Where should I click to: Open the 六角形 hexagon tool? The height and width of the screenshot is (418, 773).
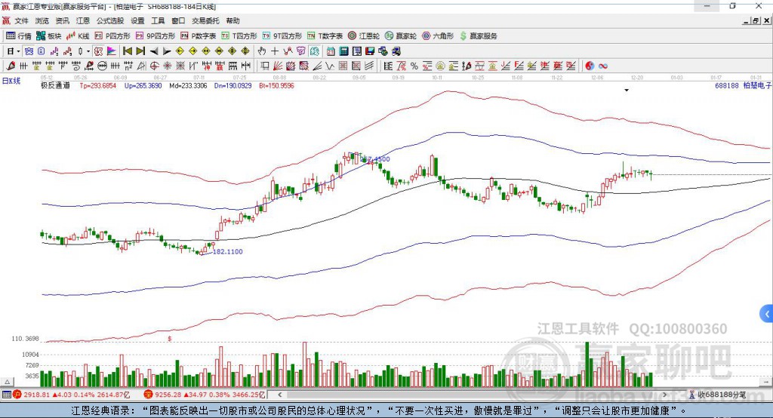pos(438,36)
